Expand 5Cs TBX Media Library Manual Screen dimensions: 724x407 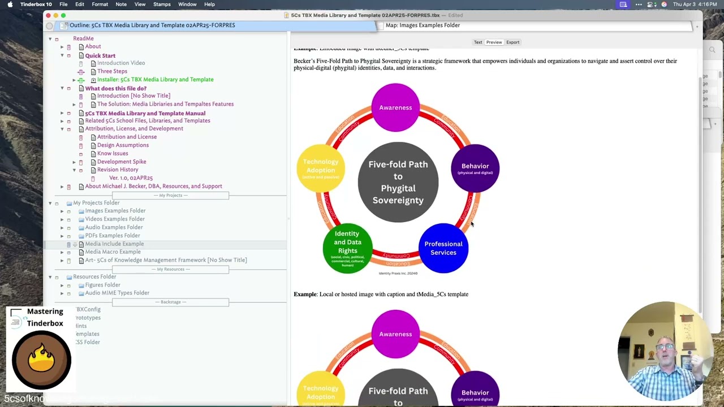(x=62, y=114)
